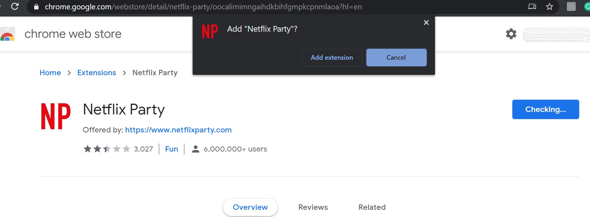Click the large Netflix Party NP logo

(56, 116)
